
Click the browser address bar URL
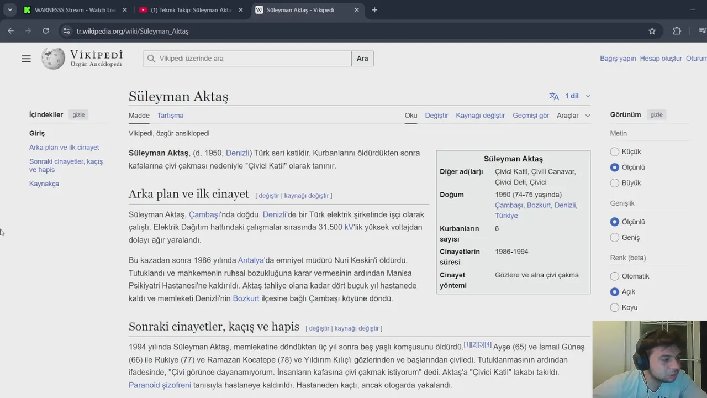point(133,31)
